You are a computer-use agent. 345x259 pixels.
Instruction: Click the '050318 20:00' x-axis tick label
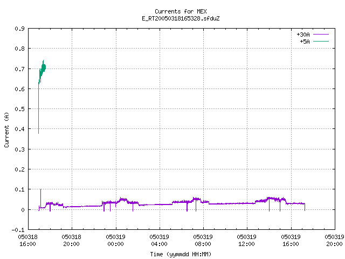(x=72, y=241)
